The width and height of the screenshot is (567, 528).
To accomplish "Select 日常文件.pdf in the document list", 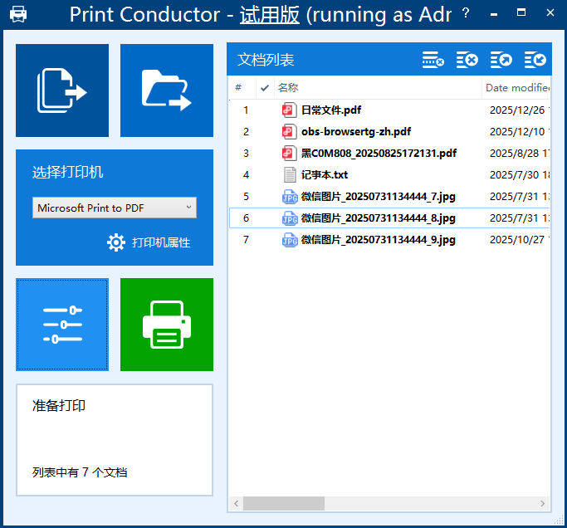I will pos(330,110).
